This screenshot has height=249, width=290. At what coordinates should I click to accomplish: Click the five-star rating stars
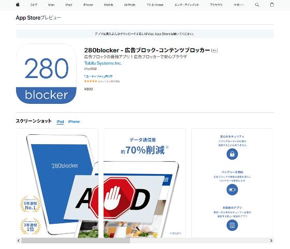(x=91, y=81)
